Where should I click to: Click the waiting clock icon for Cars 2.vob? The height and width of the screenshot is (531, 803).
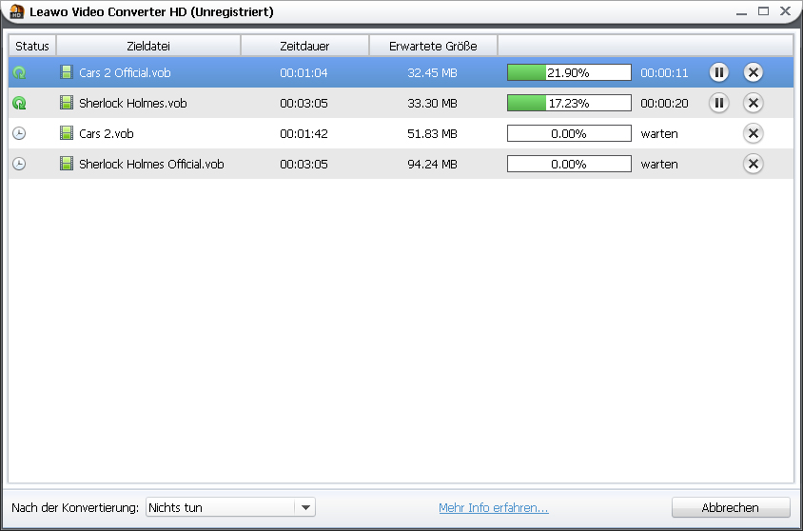(x=19, y=133)
